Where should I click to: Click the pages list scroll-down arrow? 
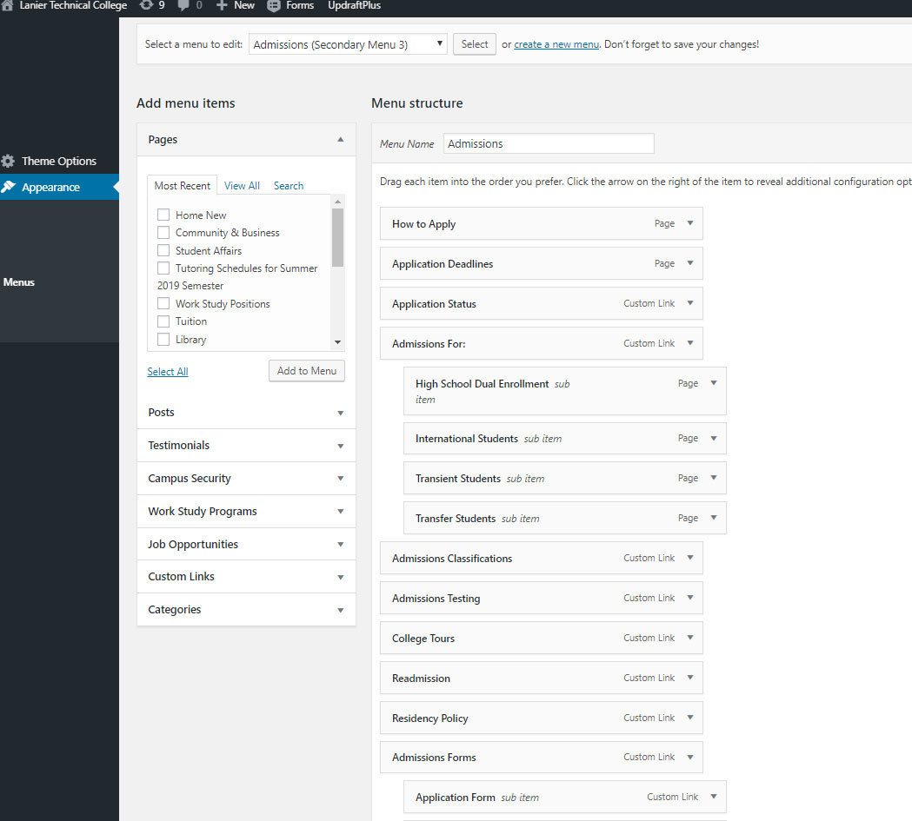(x=337, y=342)
